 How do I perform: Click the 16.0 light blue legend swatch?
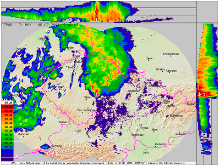coord(7,147)
